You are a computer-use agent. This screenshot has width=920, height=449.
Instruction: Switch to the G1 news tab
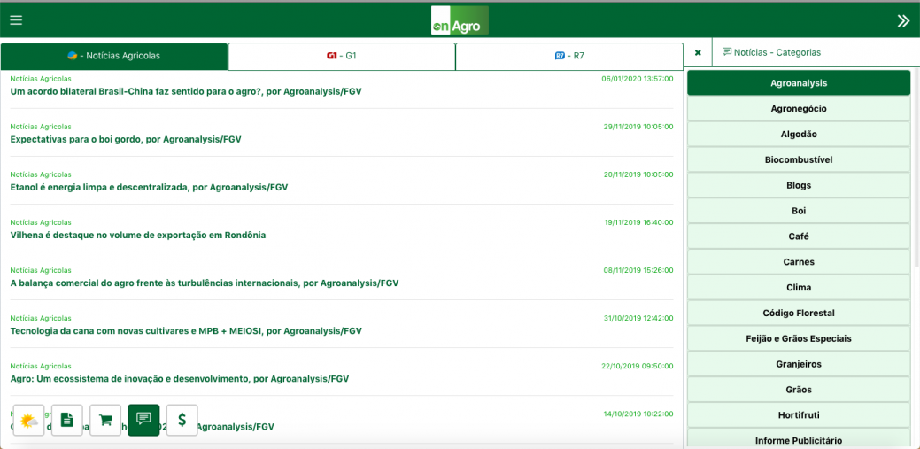point(342,57)
